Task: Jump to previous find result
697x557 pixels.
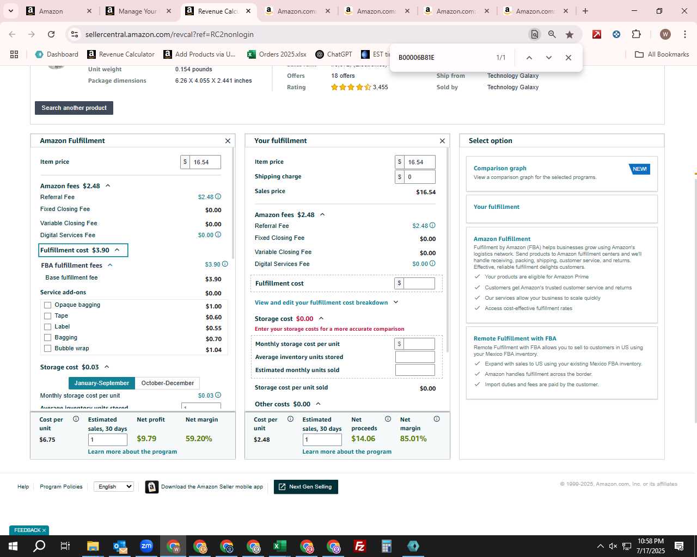Action: pos(529,58)
